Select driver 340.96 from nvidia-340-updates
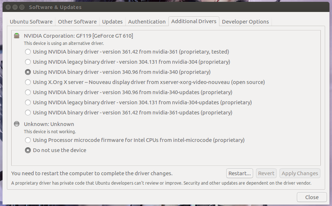This screenshot has height=206, width=332. (x=28, y=92)
